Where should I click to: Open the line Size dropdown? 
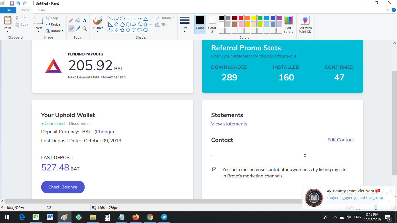[x=185, y=24]
